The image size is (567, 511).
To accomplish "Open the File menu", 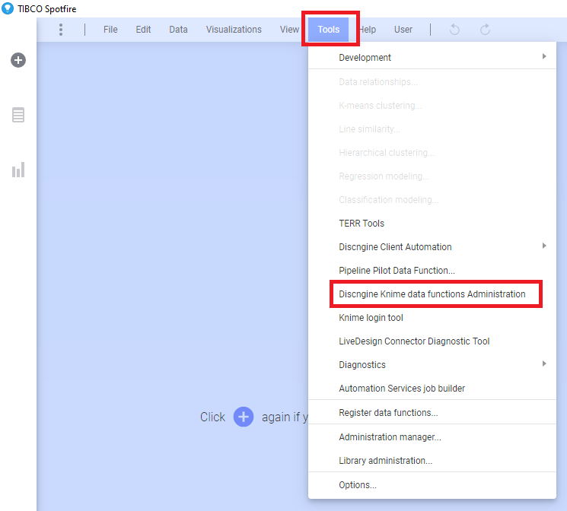I will 110,30.
